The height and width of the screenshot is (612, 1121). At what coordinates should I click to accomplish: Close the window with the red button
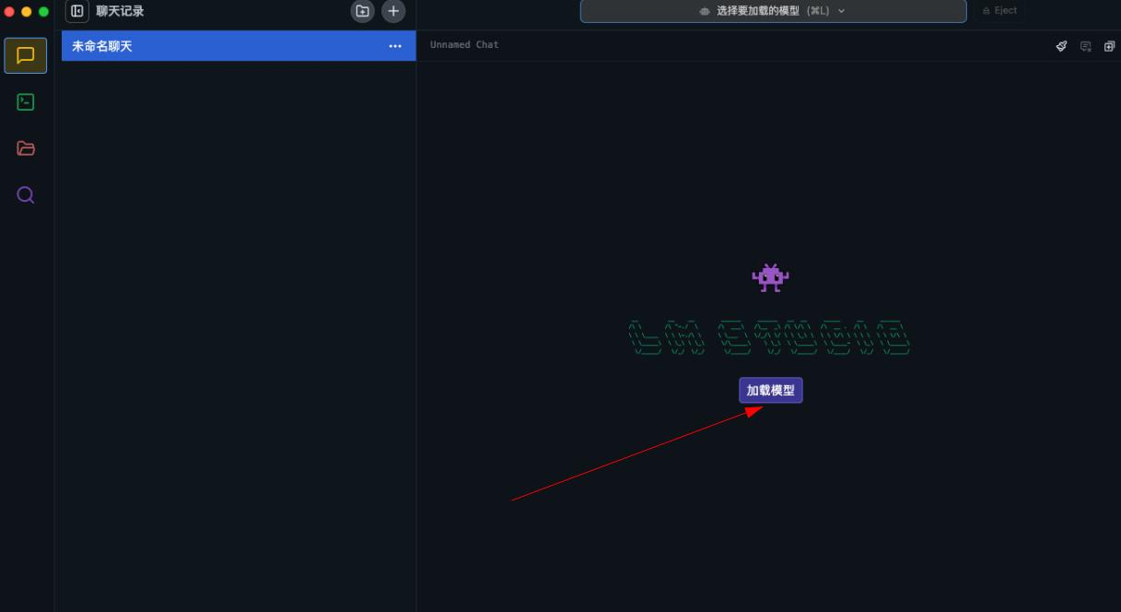click(x=10, y=12)
